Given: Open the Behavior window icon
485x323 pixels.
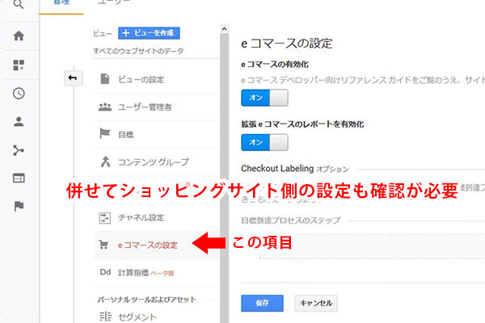Looking at the screenshot, I should pos(19,178).
